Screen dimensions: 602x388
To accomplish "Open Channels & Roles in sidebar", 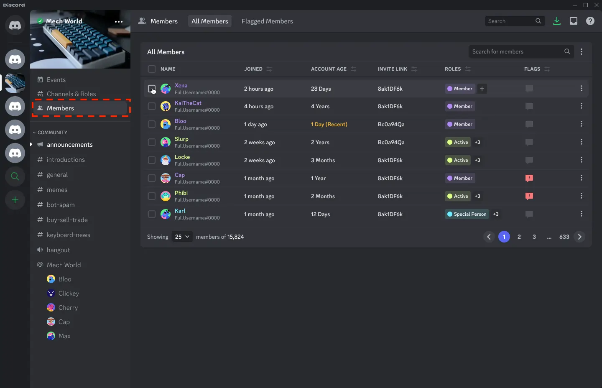I will pos(71,94).
